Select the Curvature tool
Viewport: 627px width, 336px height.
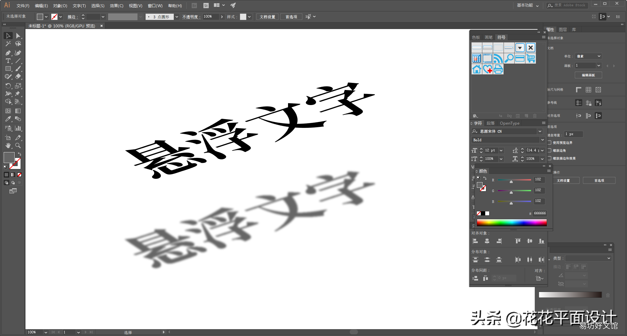coord(18,53)
